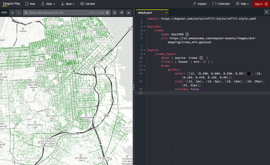Screen dimensions: 270x165
Task: Click 'HAIGHT-ASHBURY' label on map
Action: tap(46, 74)
